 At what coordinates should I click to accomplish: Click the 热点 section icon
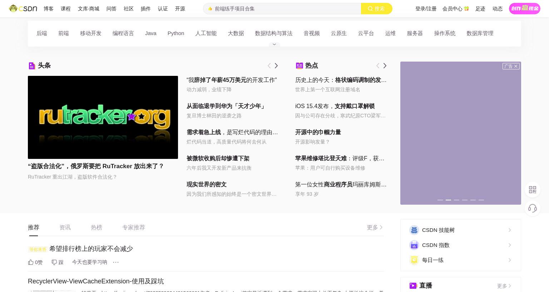tap(299, 65)
